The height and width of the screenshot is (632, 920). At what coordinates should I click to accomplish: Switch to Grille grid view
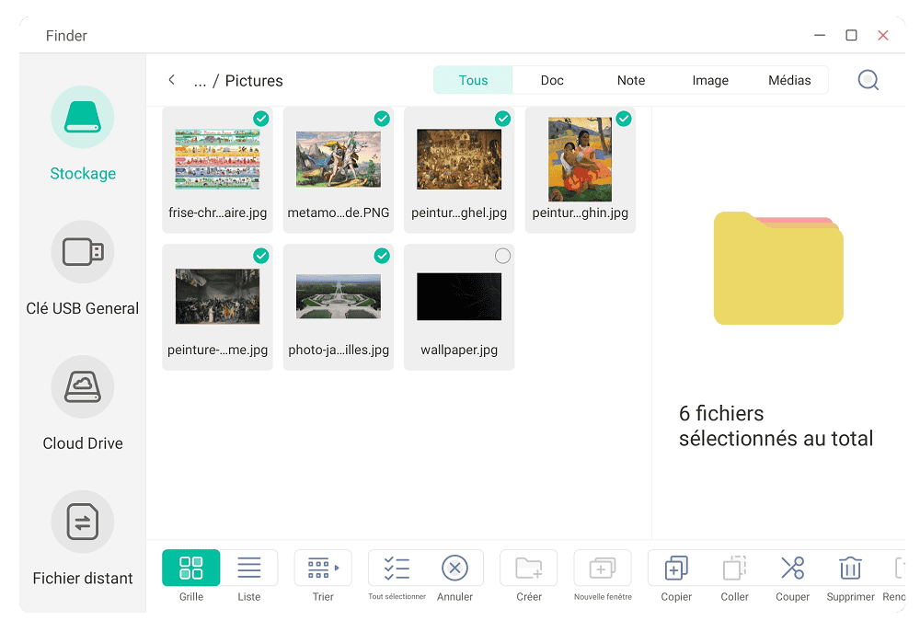click(191, 568)
